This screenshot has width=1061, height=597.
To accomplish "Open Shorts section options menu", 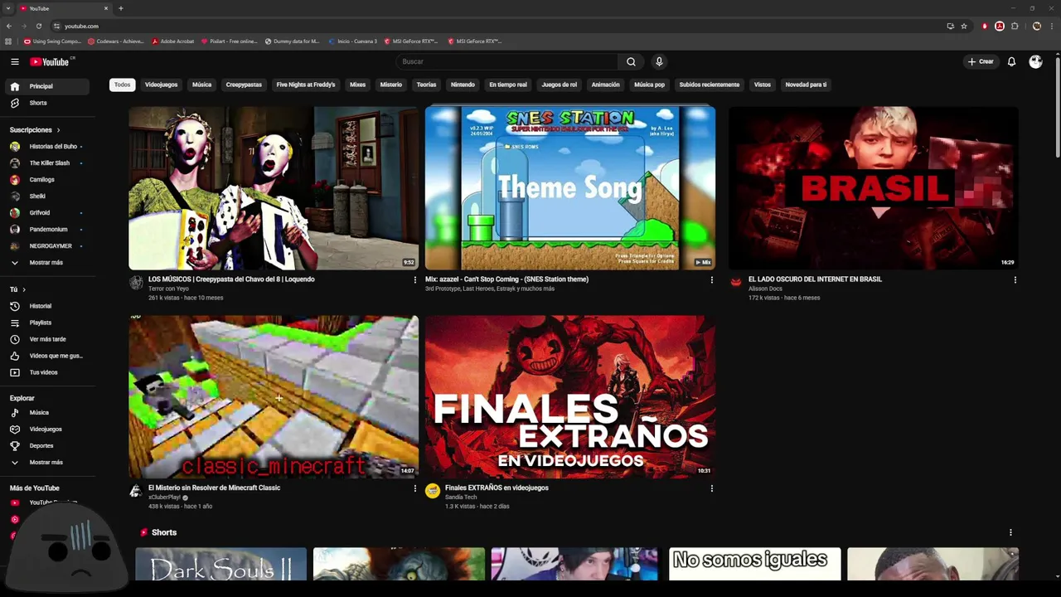I will [x=1010, y=532].
